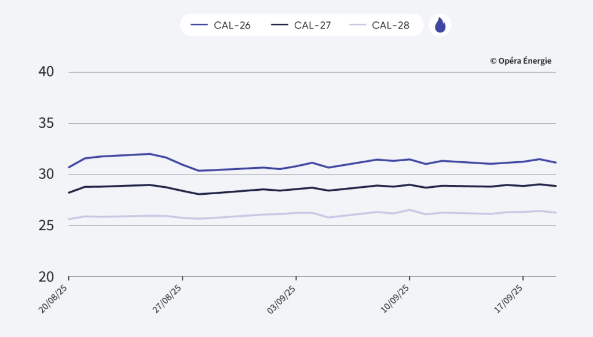Toggle the CAL-26 legend label
Image resolution: width=593 pixels, height=337 pixels.
point(231,25)
